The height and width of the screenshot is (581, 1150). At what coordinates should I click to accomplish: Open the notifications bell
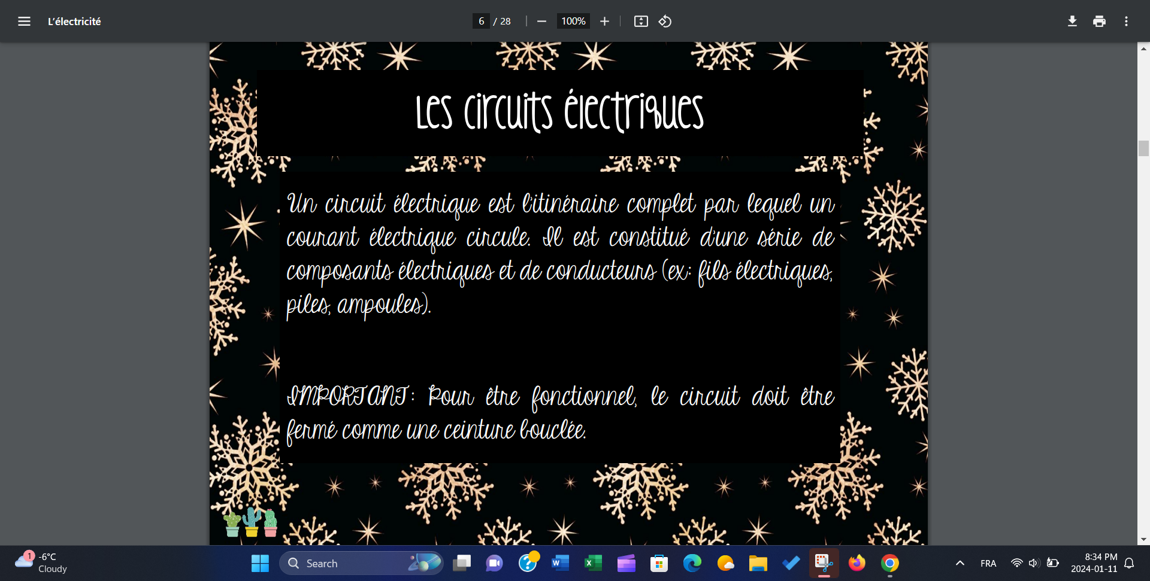tap(1129, 563)
